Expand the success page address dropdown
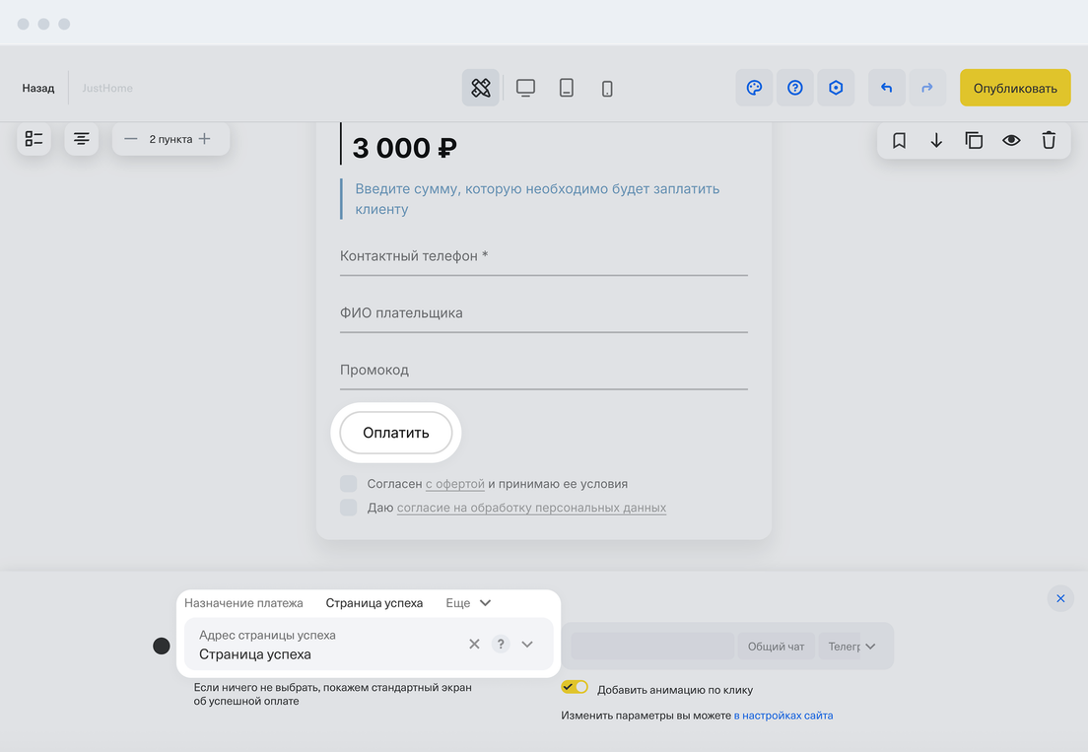This screenshot has width=1088, height=752. (527, 644)
